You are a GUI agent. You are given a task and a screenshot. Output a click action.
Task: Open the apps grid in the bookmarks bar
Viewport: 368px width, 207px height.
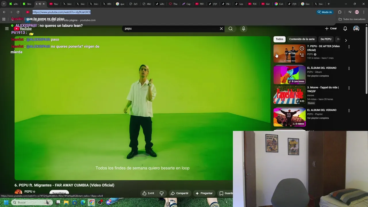click(x=4, y=19)
